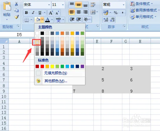Viewport: 160px width, 131px height.
Task: Increase indent
Action: coord(79,19)
